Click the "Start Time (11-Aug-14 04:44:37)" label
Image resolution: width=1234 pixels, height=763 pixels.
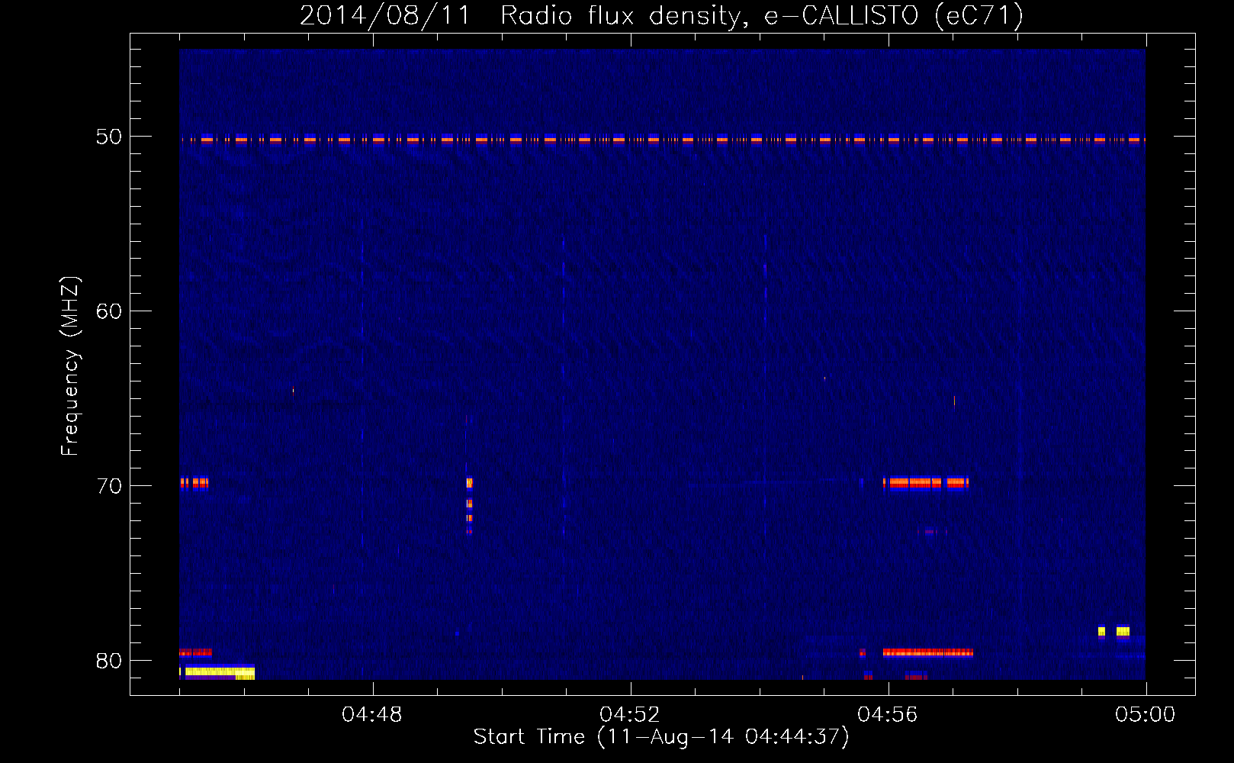pos(661,737)
